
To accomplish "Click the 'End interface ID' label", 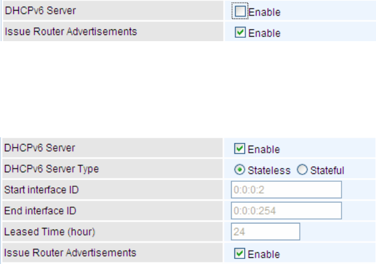I will click(x=41, y=211).
